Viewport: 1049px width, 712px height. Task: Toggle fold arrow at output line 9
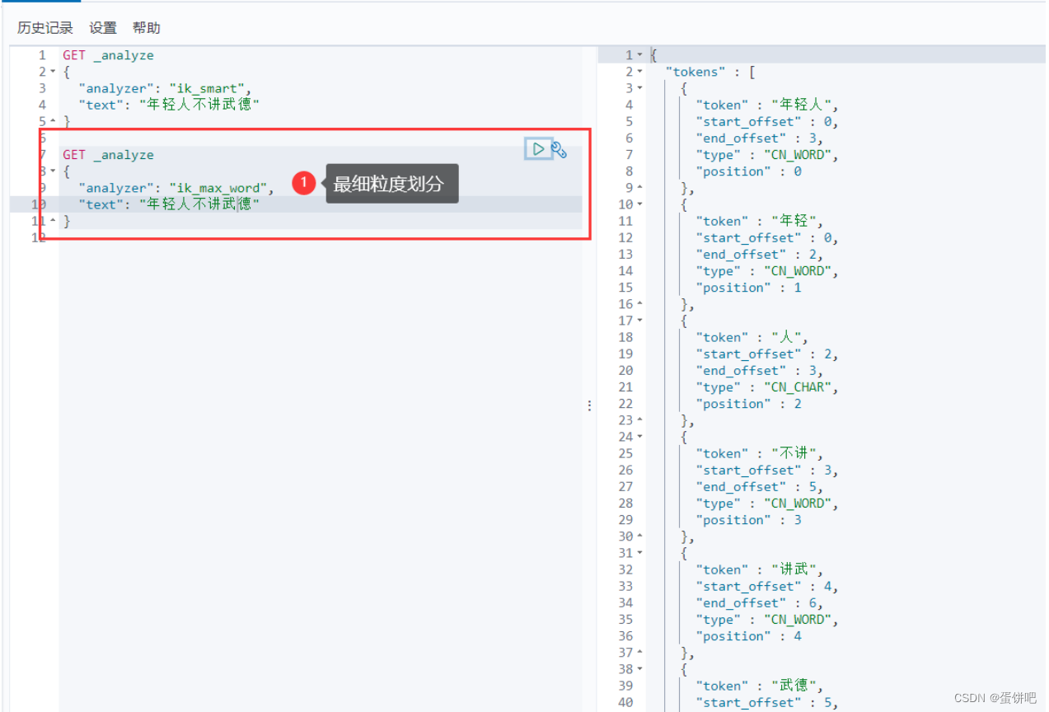pyautogui.click(x=639, y=188)
